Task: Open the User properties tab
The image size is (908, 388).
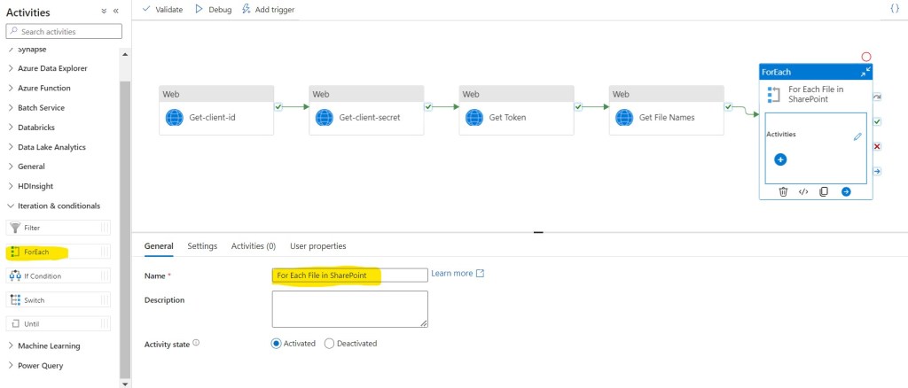Action: pyautogui.click(x=317, y=245)
